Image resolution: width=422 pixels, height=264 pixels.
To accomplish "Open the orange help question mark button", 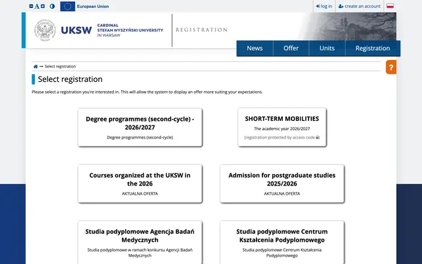I will (x=391, y=67).
